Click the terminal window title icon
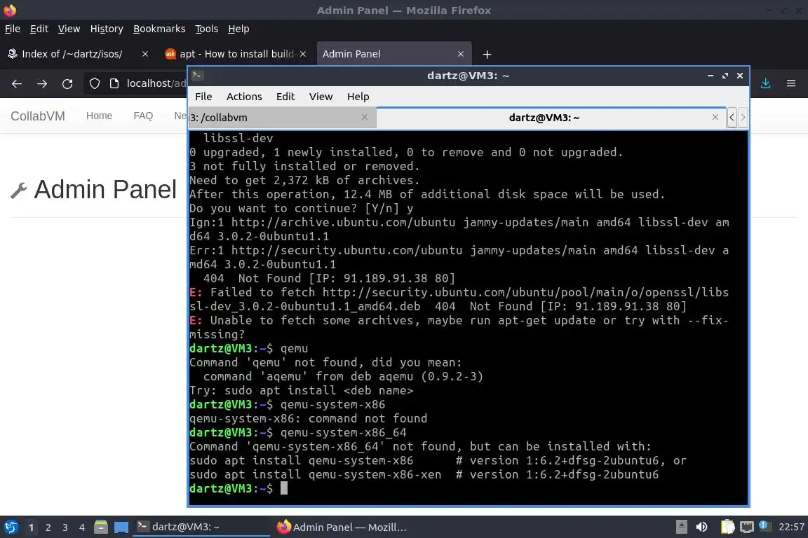 (x=197, y=76)
